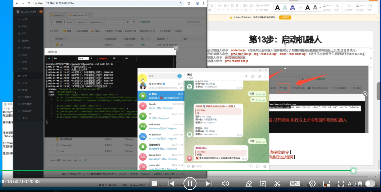Screen dimensions: 381x192
Task: Attach a file in Telegram chat
Action: coord(188,166)
